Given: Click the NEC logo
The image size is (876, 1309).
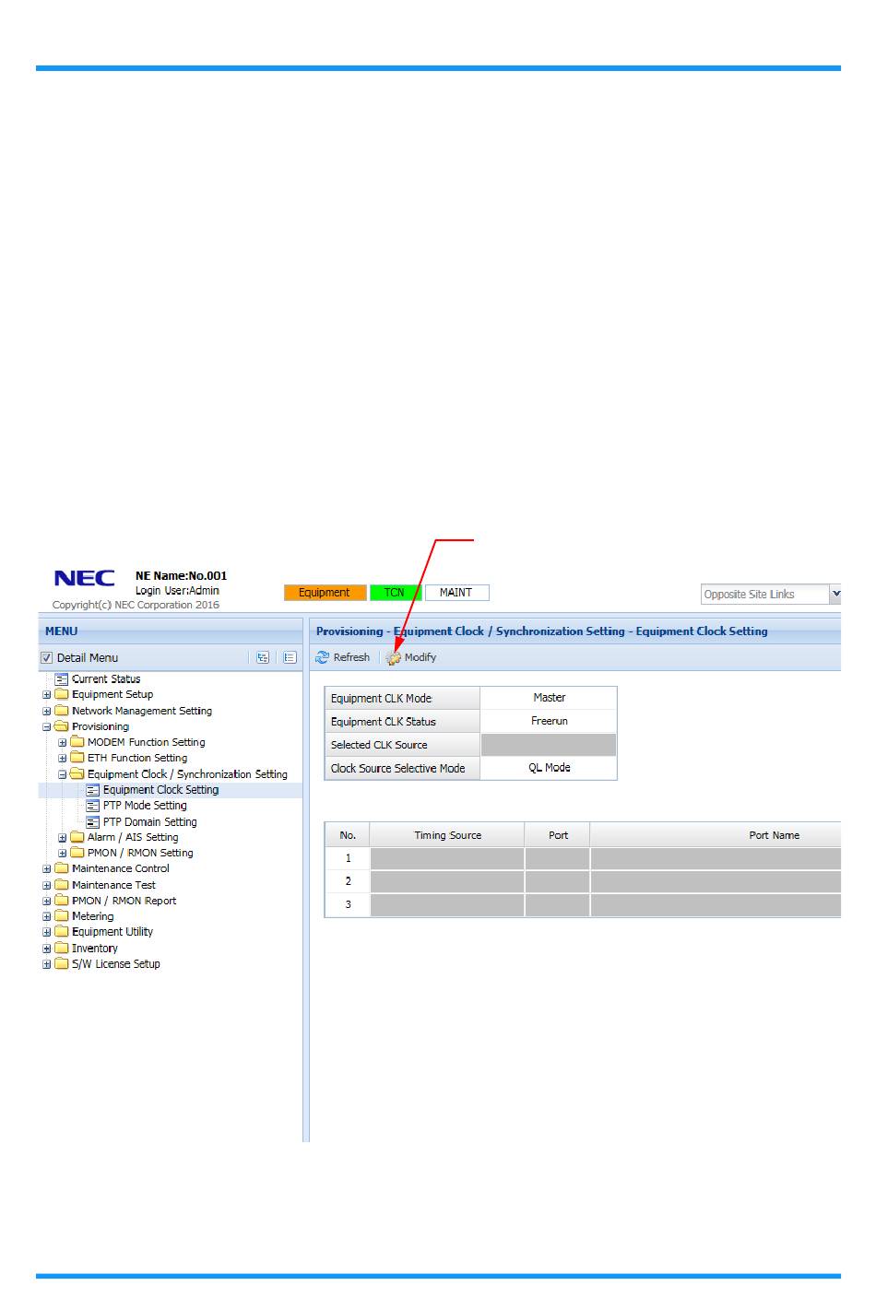Looking at the screenshot, I should tap(84, 578).
